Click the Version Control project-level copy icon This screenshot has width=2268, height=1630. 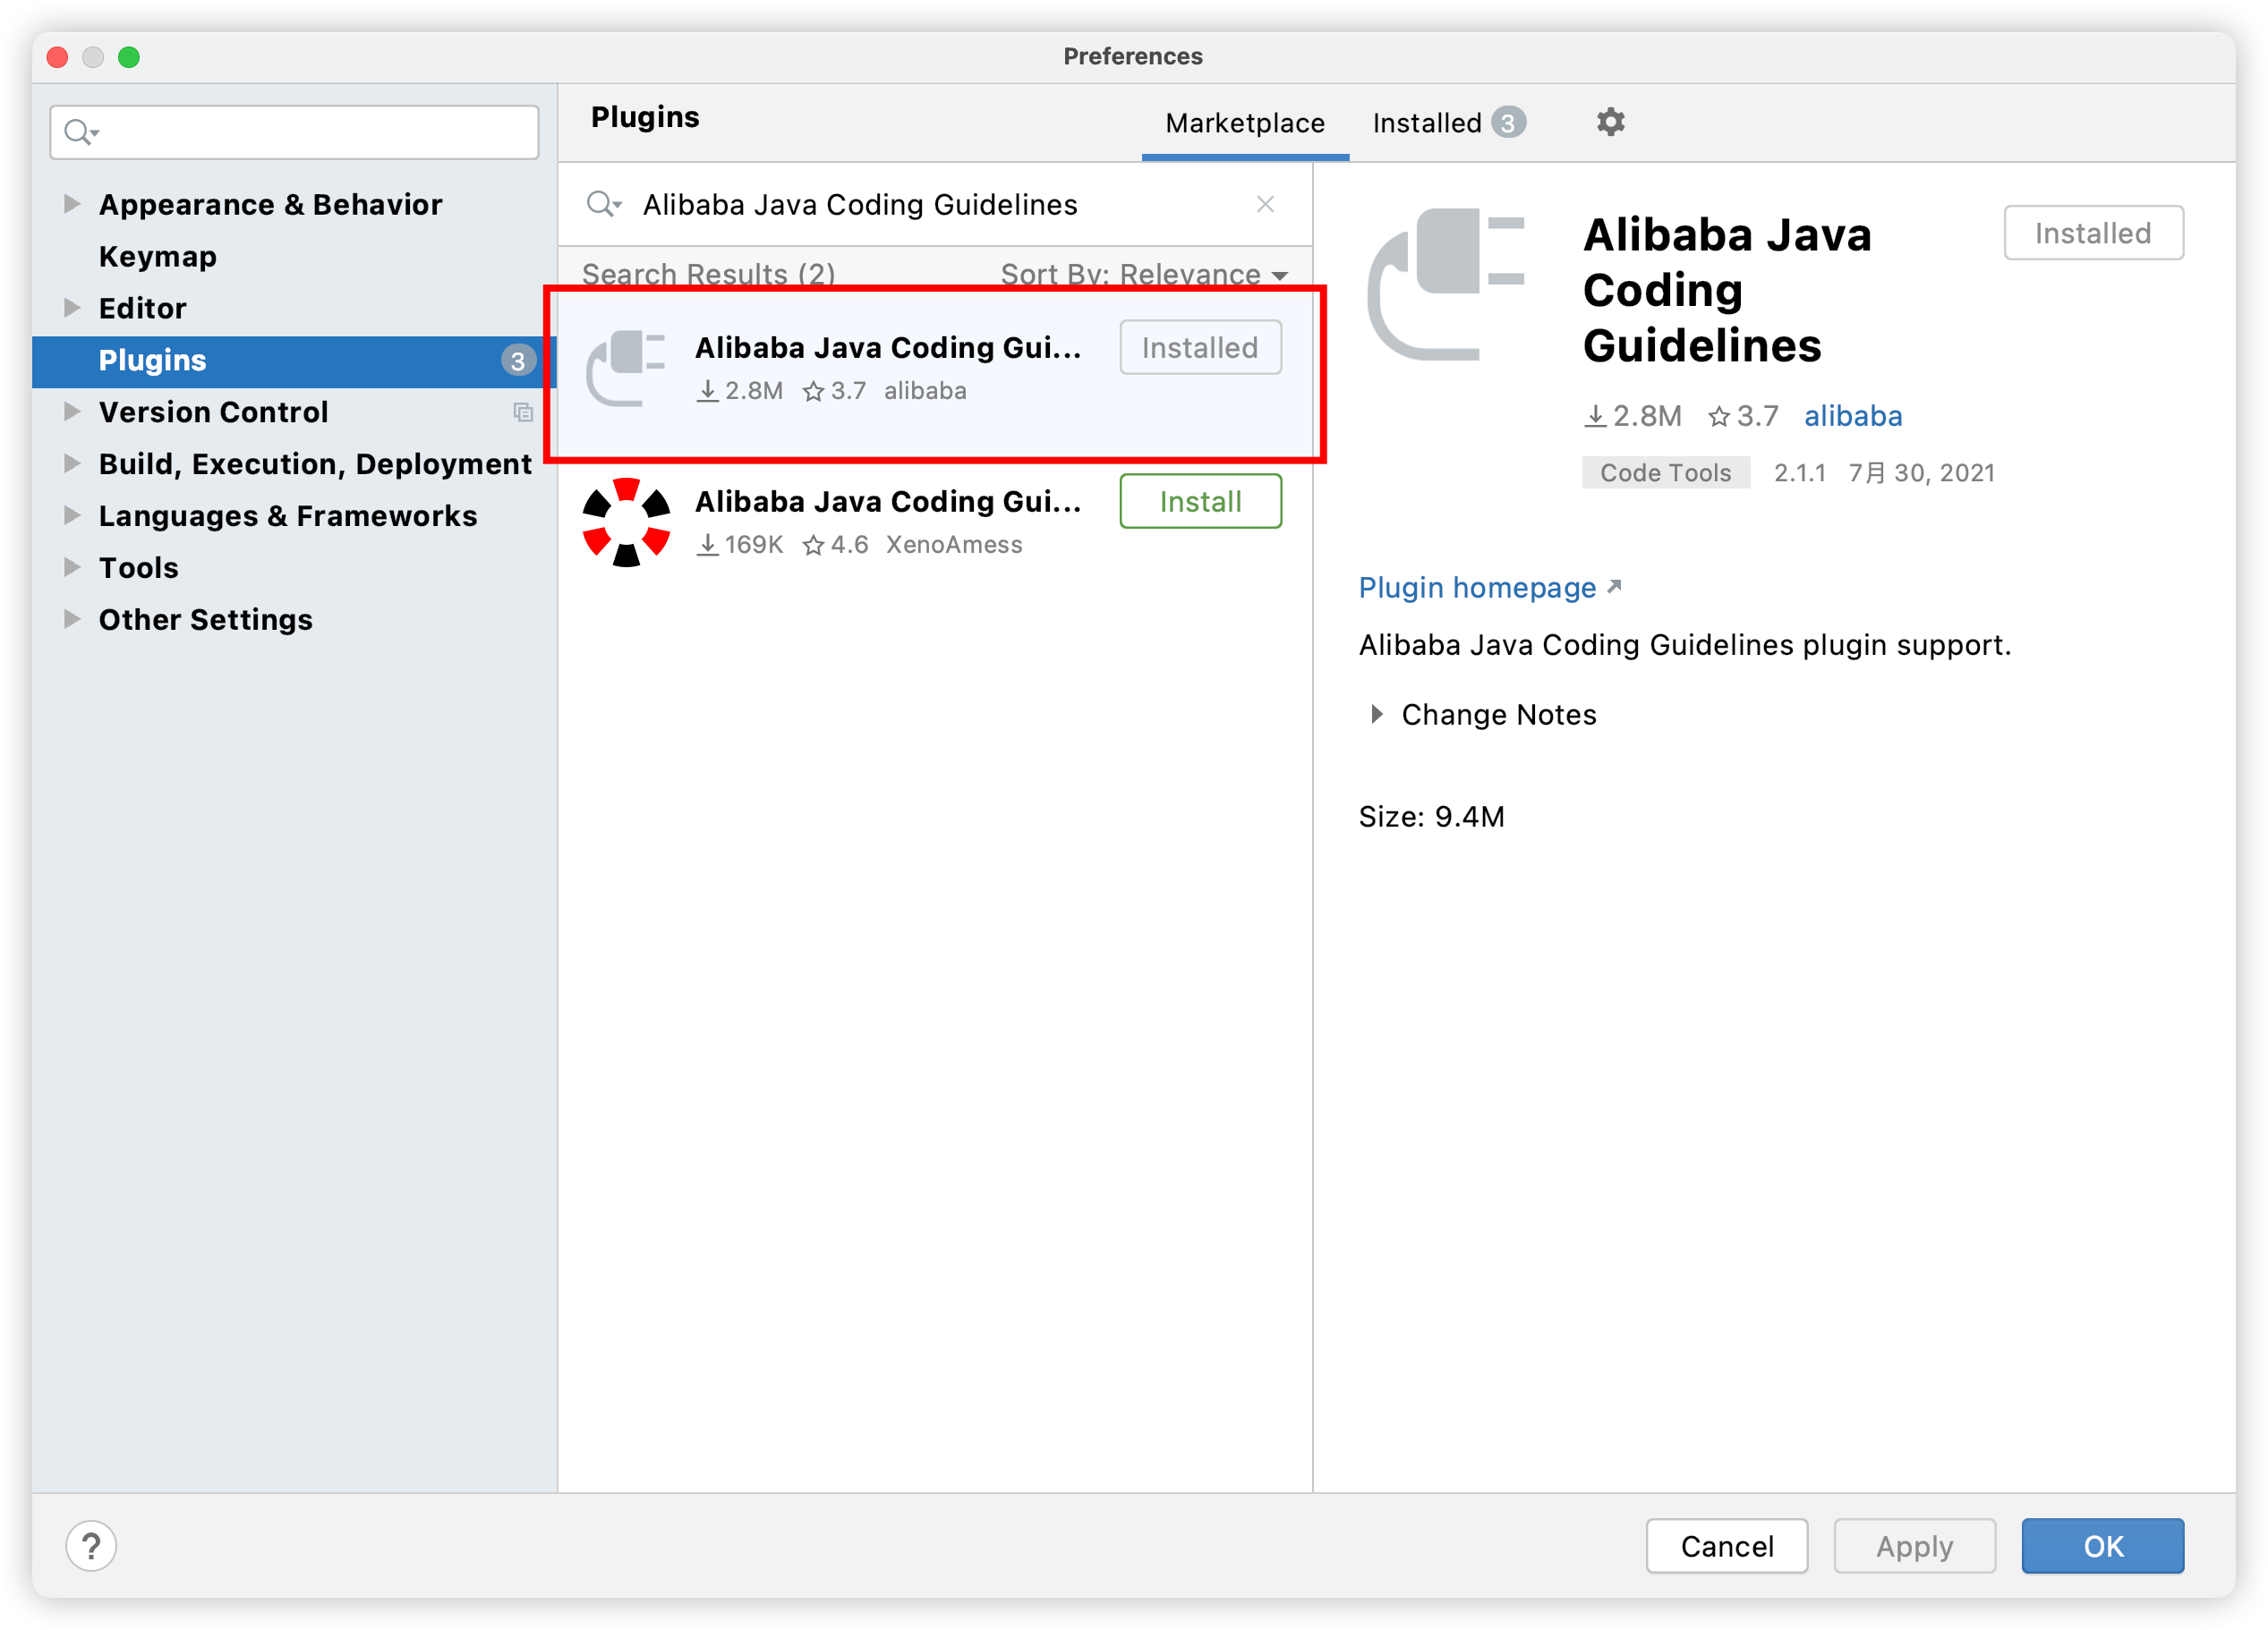tap(522, 412)
